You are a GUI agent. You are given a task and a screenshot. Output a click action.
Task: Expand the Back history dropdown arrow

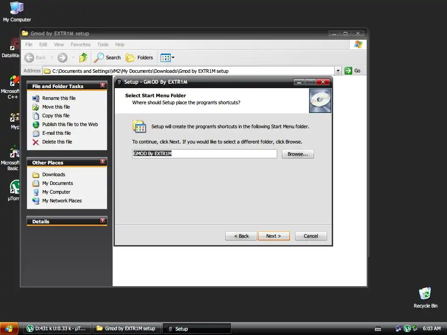[x=52, y=58]
